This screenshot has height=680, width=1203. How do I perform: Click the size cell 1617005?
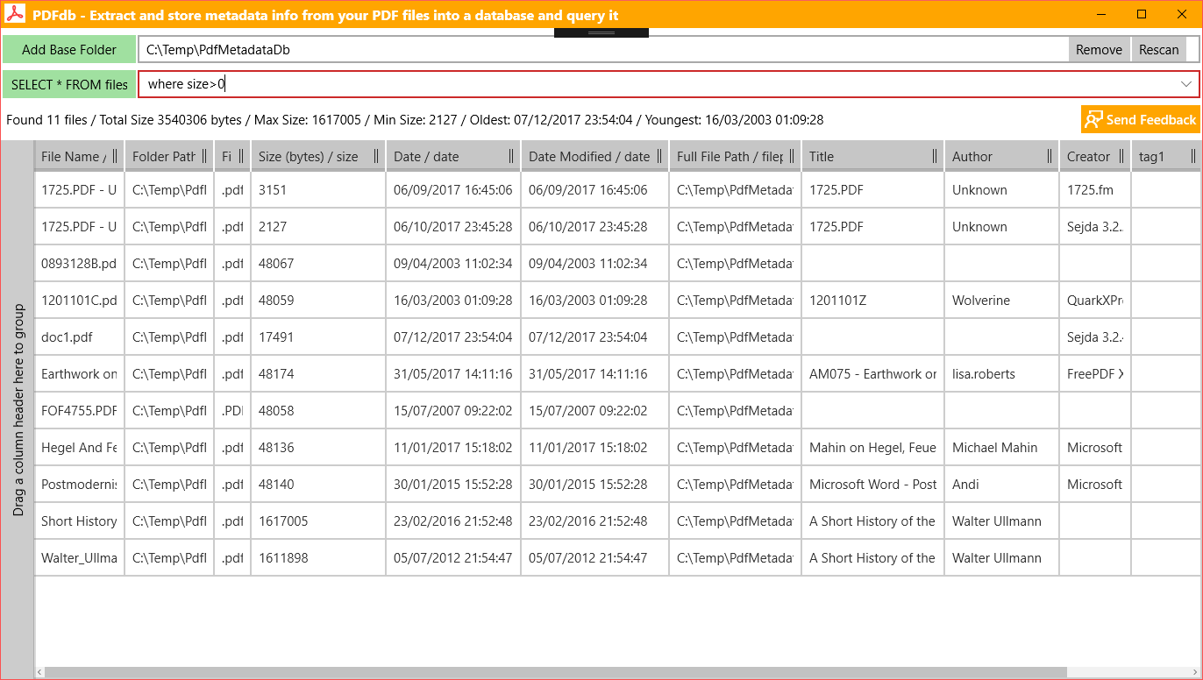coord(318,521)
